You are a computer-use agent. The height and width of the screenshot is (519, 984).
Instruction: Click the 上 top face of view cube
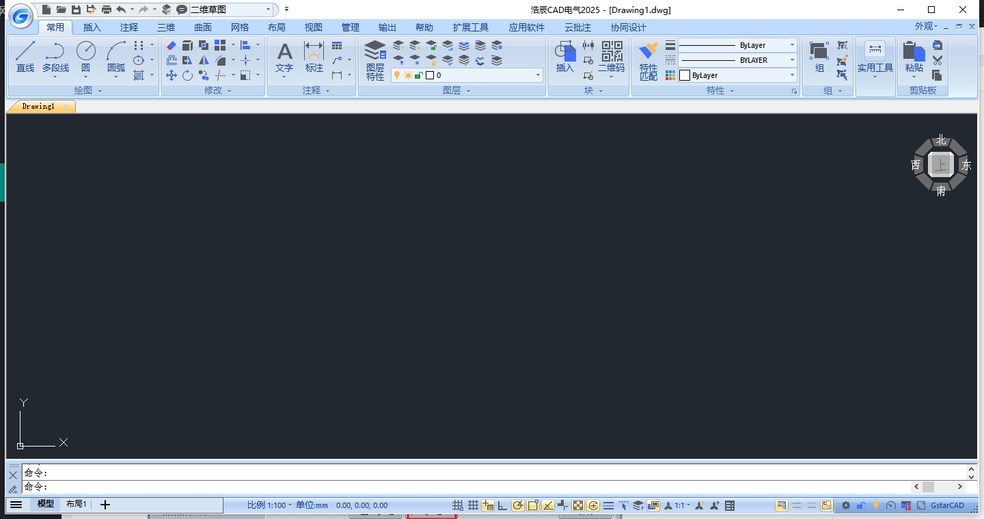[x=941, y=165]
